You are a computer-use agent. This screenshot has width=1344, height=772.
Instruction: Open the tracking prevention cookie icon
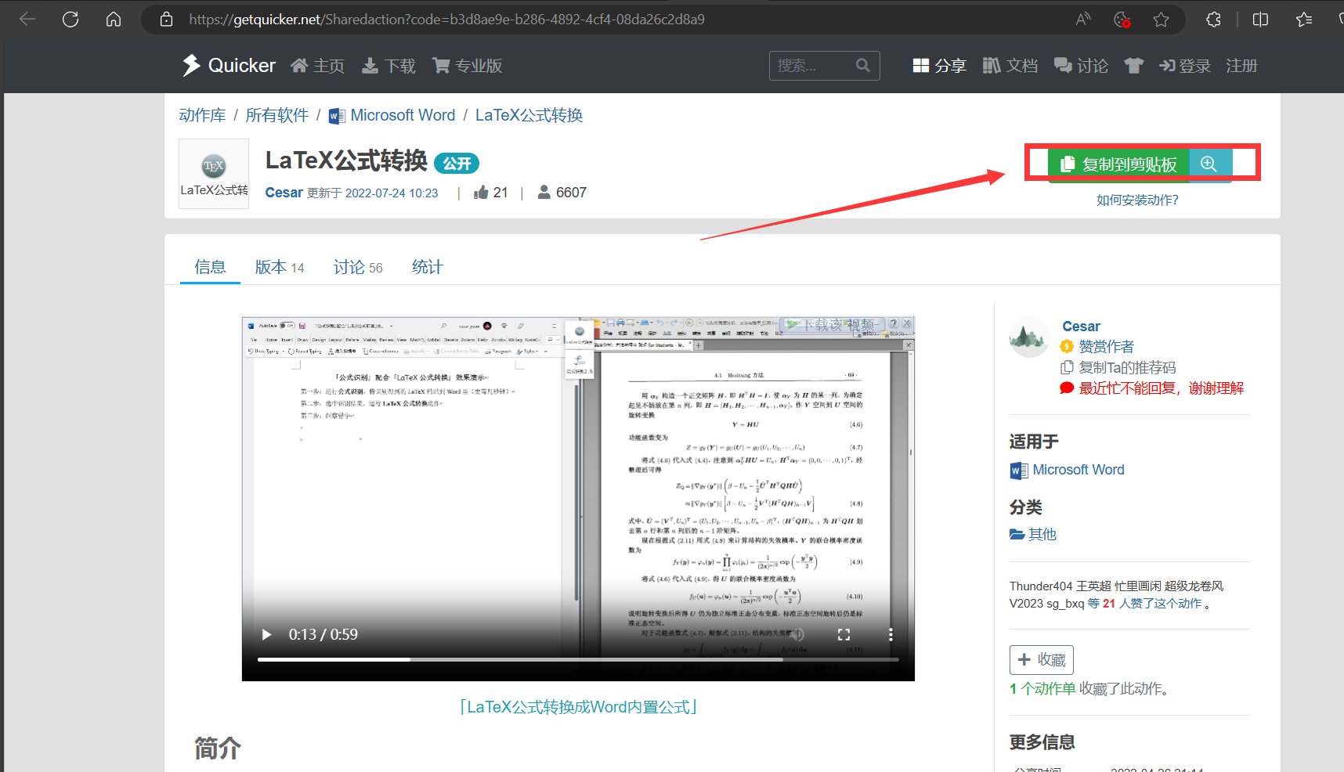(1122, 20)
